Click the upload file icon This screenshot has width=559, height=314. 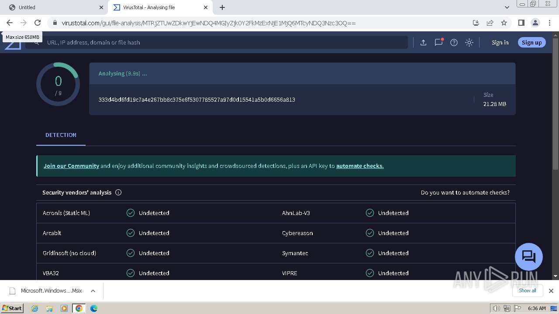click(x=423, y=42)
